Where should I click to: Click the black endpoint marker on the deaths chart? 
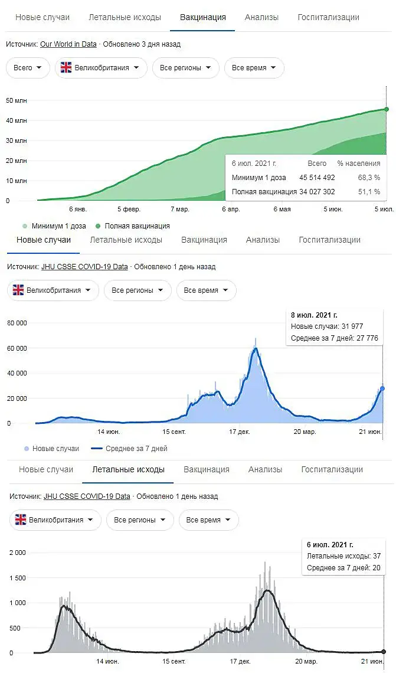tap(384, 652)
